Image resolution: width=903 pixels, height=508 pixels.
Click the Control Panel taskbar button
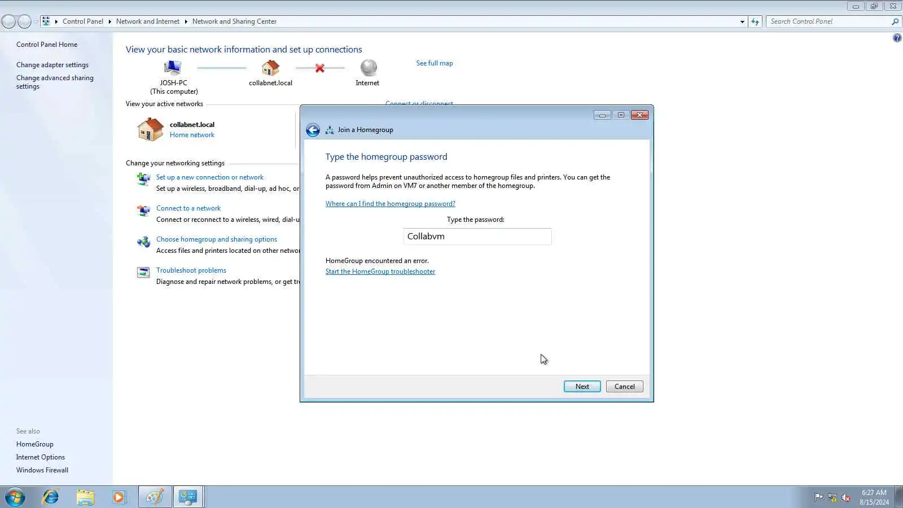click(188, 497)
